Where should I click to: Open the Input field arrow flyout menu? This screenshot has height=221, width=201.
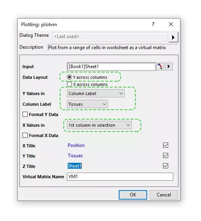tap(169, 67)
